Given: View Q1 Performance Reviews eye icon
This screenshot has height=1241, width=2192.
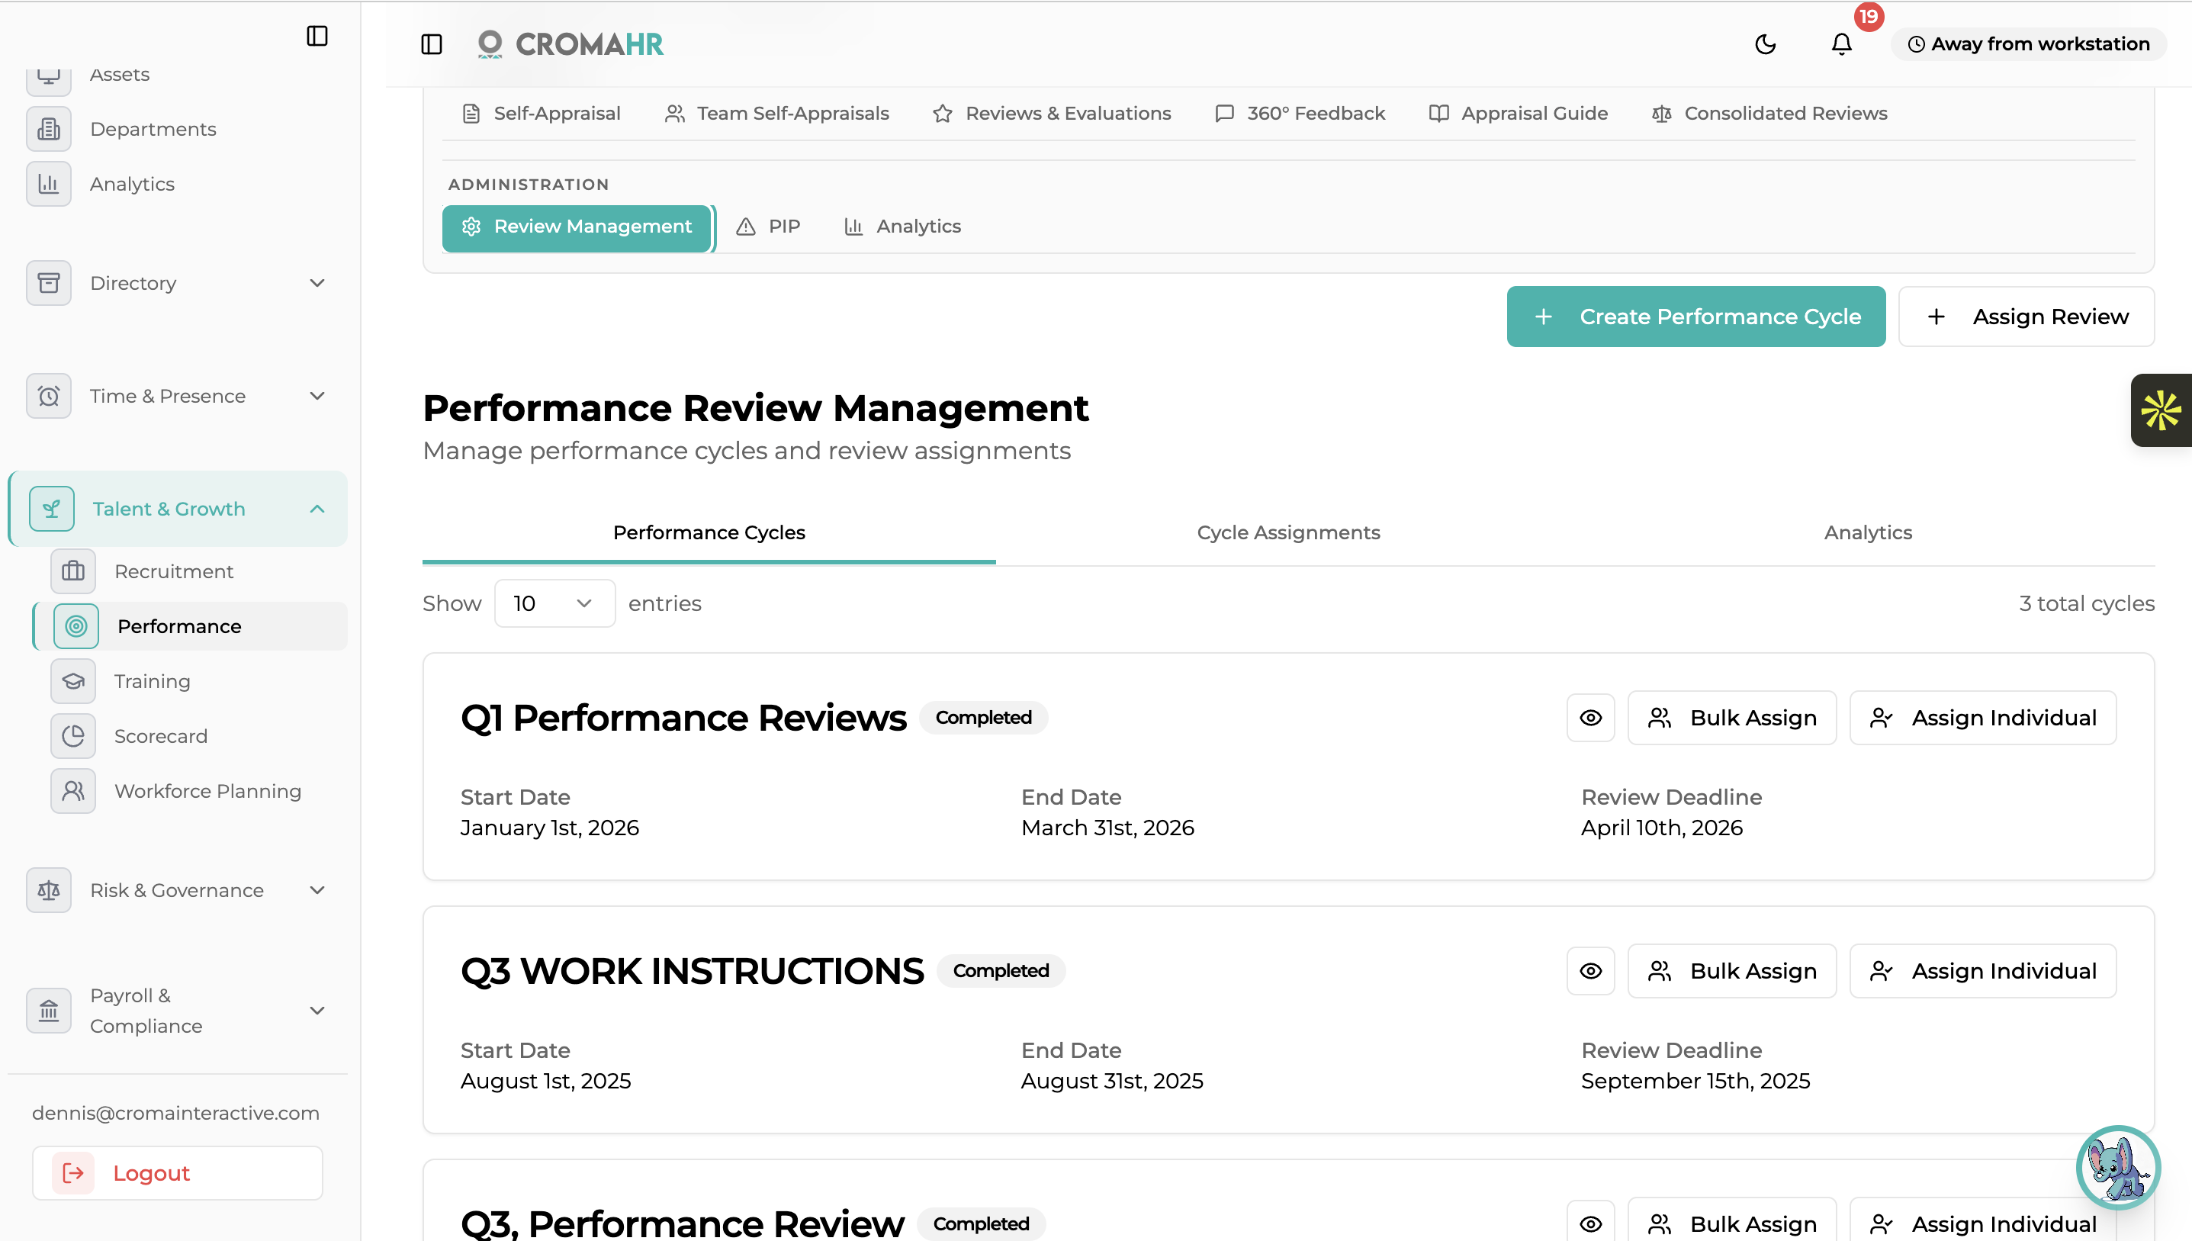Looking at the screenshot, I should click(x=1590, y=718).
